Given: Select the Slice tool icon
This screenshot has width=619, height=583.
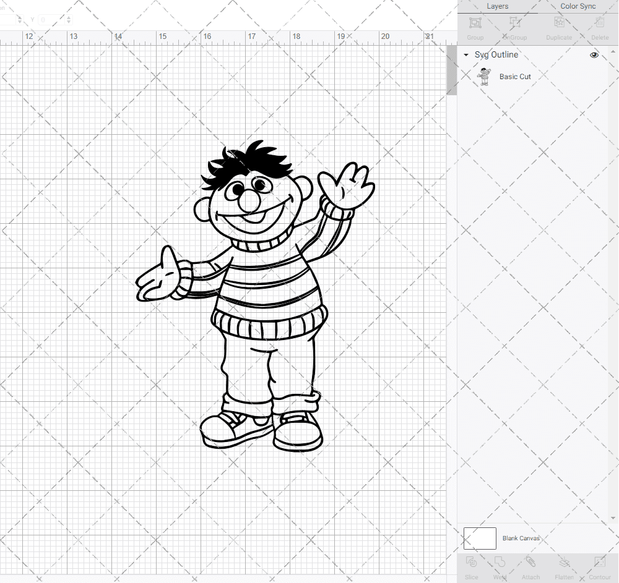Looking at the screenshot, I should [471, 563].
